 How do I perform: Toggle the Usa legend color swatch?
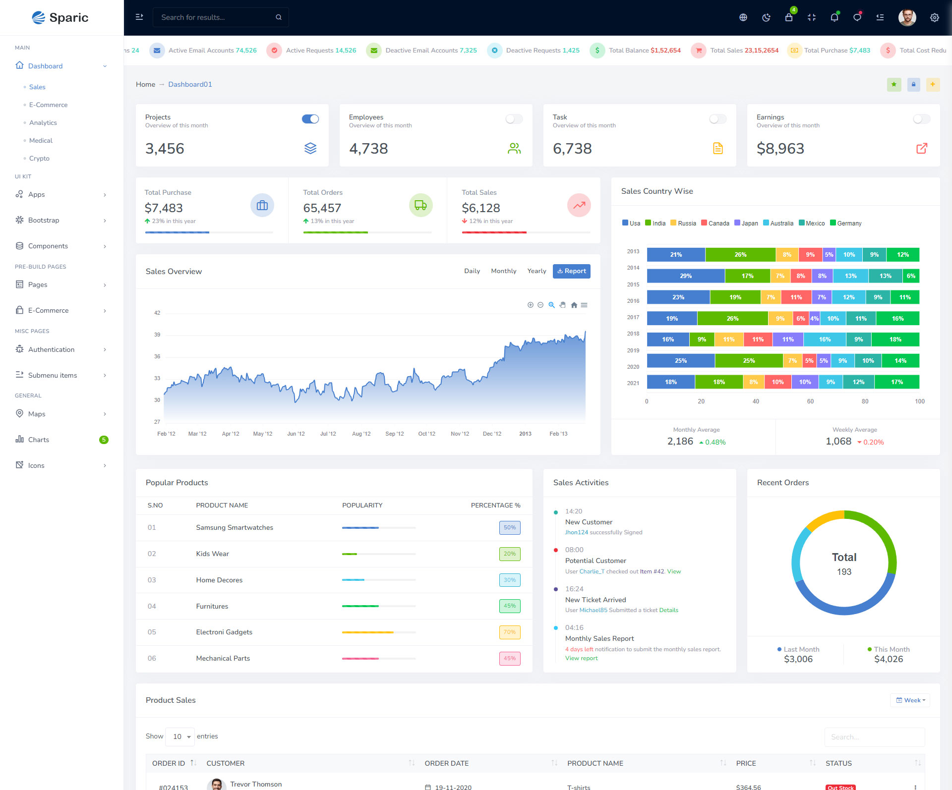625,223
